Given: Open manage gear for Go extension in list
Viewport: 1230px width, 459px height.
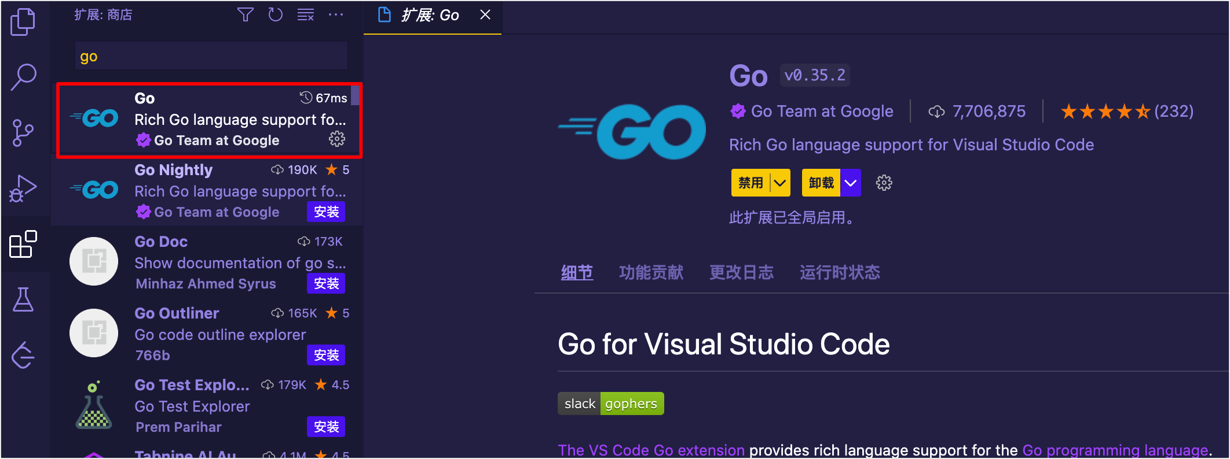Looking at the screenshot, I should click(x=337, y=139).
